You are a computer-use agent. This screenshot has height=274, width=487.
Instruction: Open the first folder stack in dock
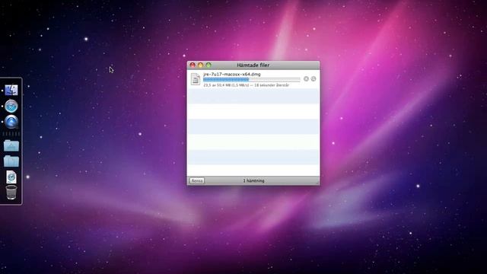(11, 145)
